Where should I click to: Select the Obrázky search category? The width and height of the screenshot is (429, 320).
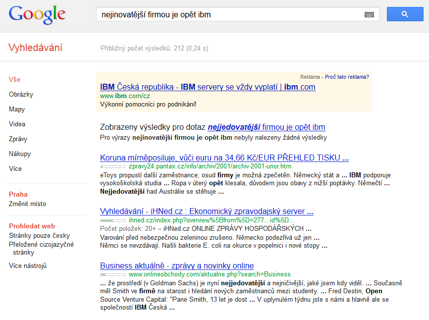(21, 94)
